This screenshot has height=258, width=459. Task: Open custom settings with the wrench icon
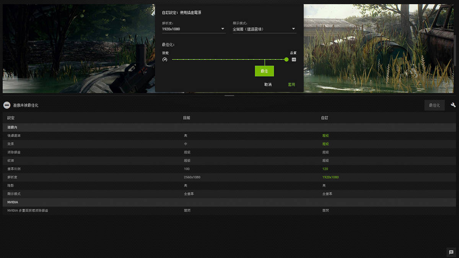coord(453,105)
